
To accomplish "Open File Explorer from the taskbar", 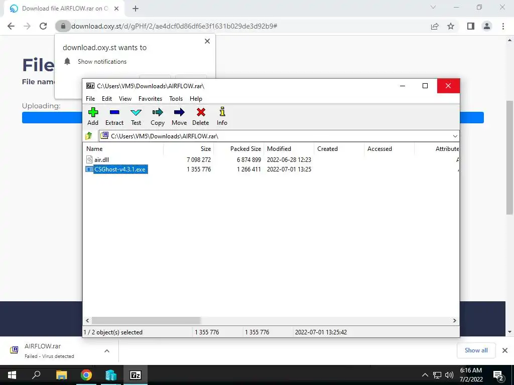I will [x=61, y=375].
